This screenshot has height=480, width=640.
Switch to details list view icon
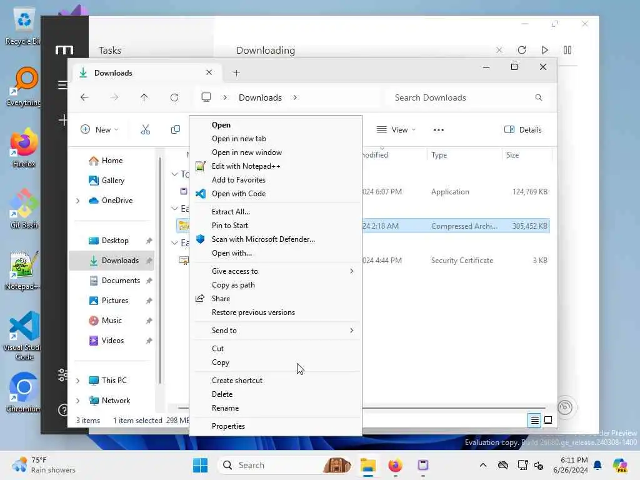(x=534, y=420)
